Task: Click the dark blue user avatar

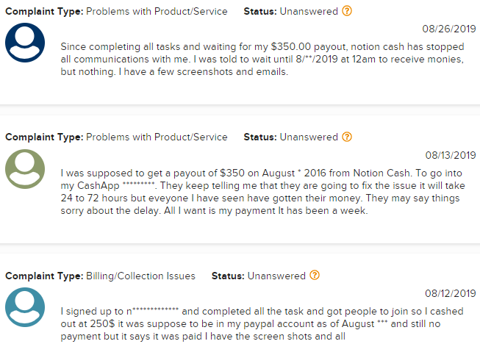Action: (x=25, y=43)
